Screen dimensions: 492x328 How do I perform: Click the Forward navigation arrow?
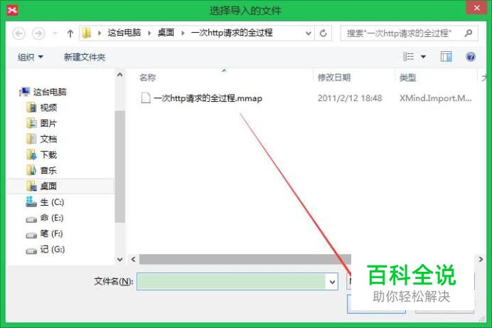[x=38, y=33]
